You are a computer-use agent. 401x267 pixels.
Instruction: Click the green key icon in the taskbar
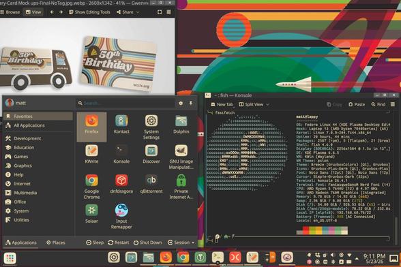pyautogui.click(x=200, y=257)
